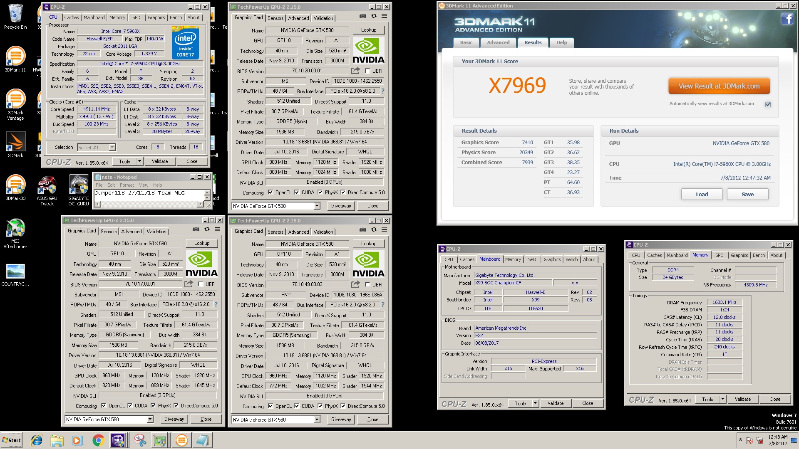Uncheck Automatically view results at 3DMark.com

tap(768, 104)
